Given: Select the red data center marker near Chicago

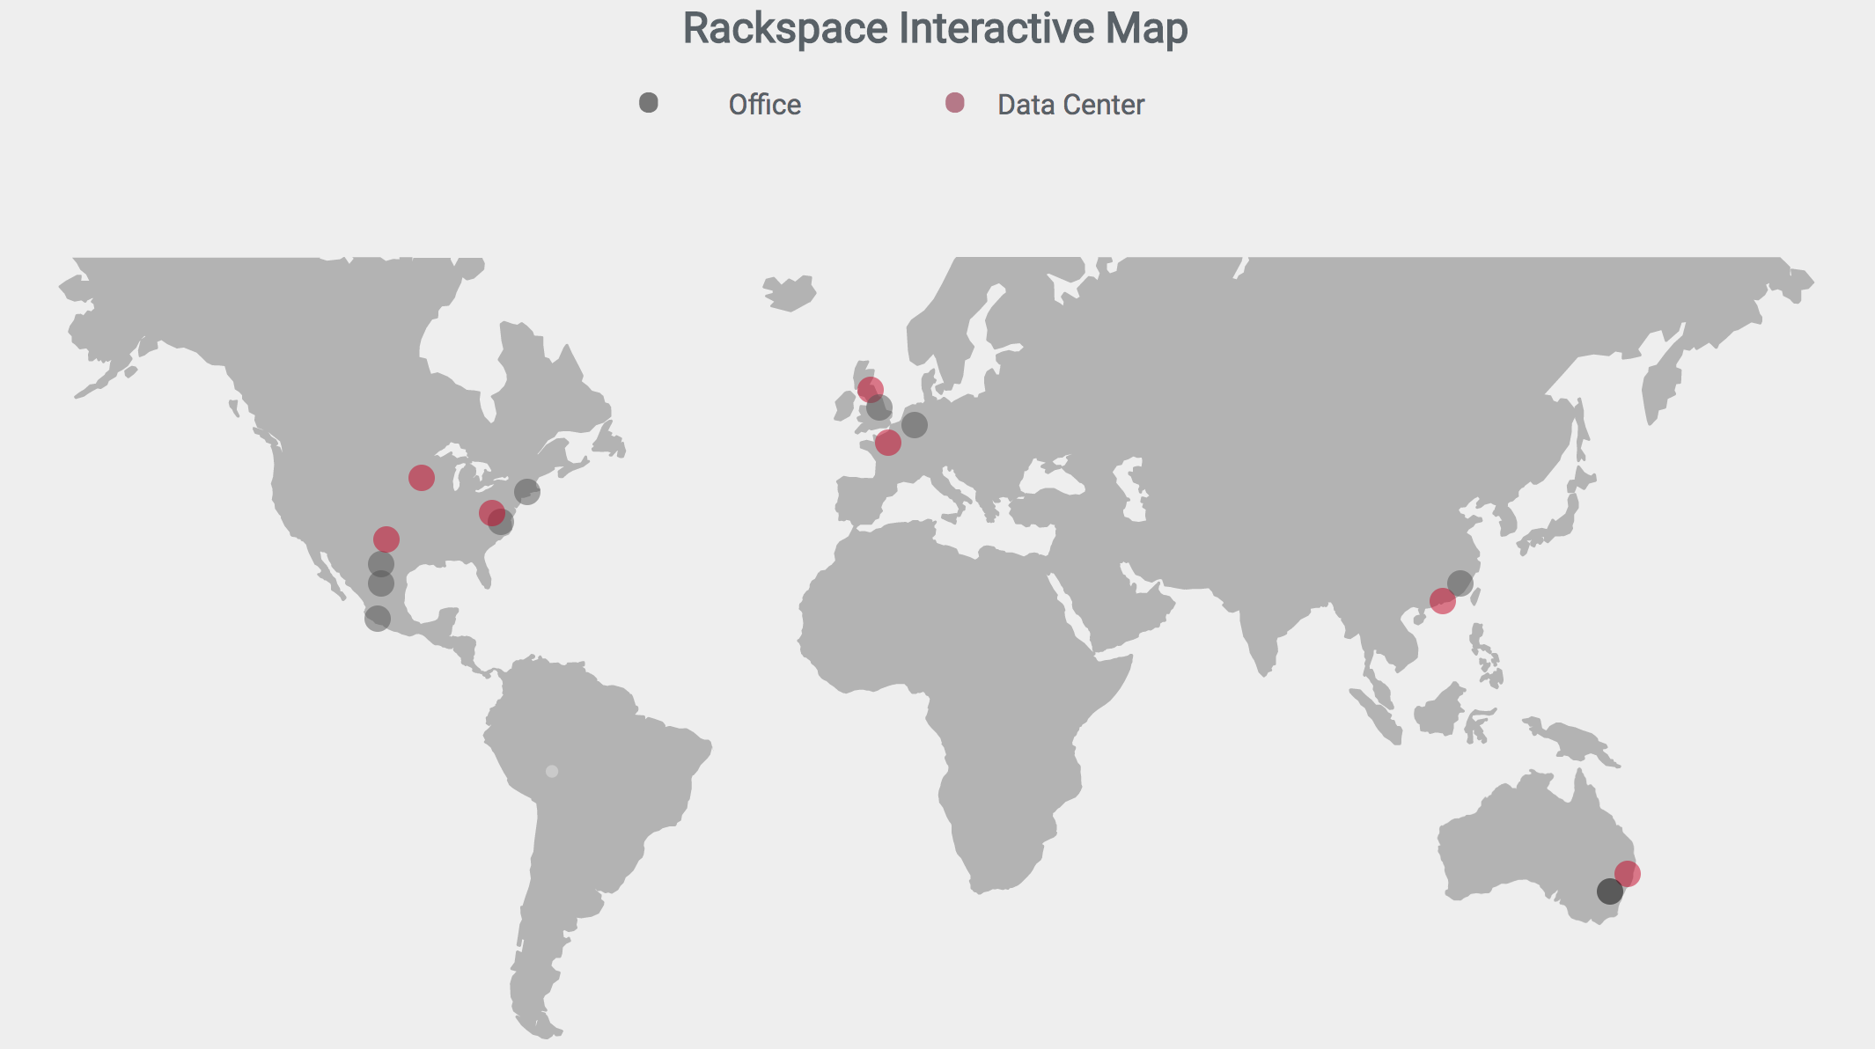Looking at the screenshot, I should click(x=422, y=478).
